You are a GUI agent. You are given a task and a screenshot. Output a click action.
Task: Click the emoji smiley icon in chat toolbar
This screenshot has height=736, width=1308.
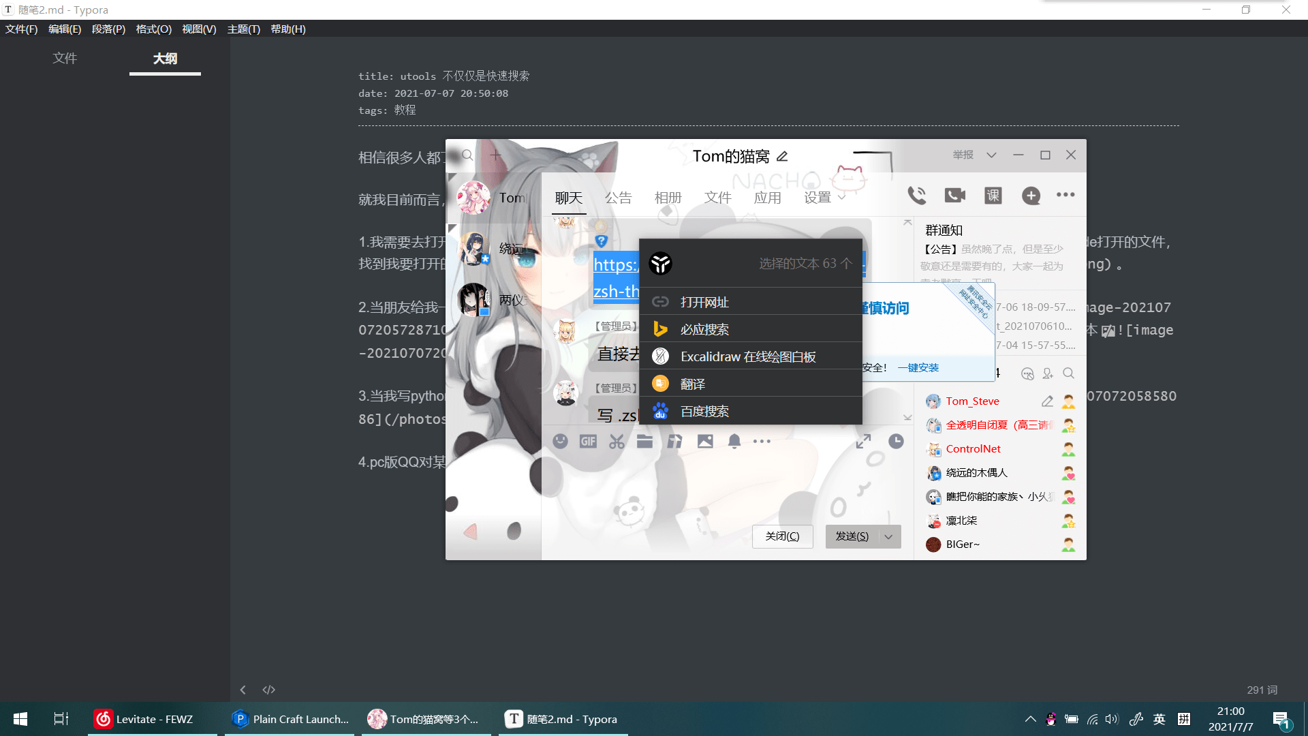coord(560,442)
